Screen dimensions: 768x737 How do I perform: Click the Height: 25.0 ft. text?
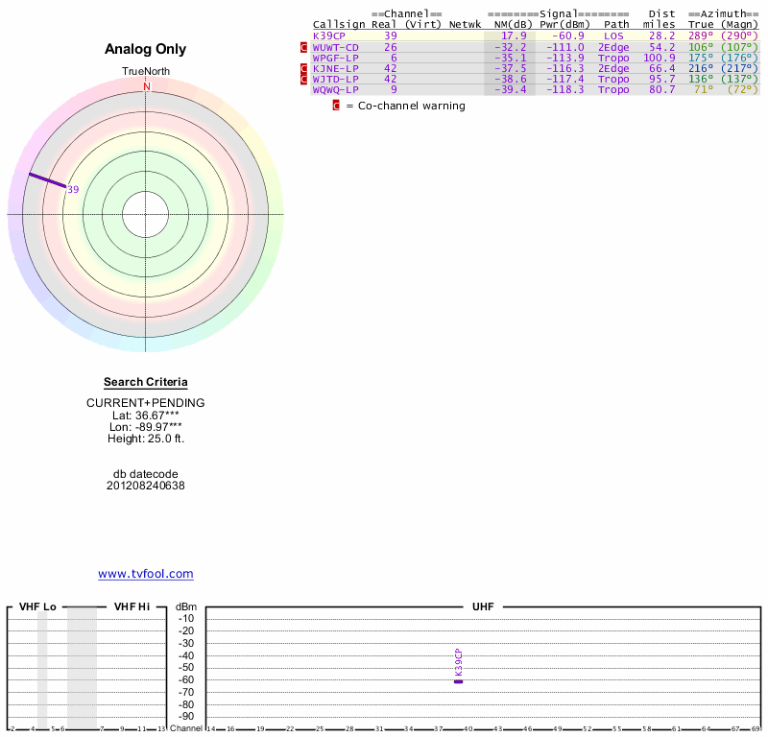point(146,439)
